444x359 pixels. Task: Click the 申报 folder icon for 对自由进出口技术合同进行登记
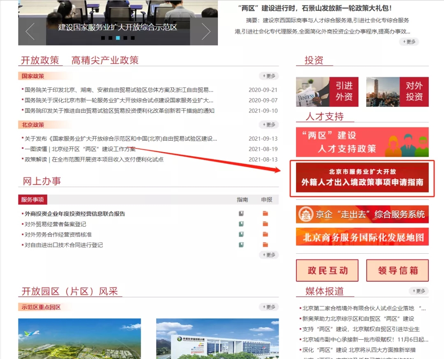click(x=265, y=244)
